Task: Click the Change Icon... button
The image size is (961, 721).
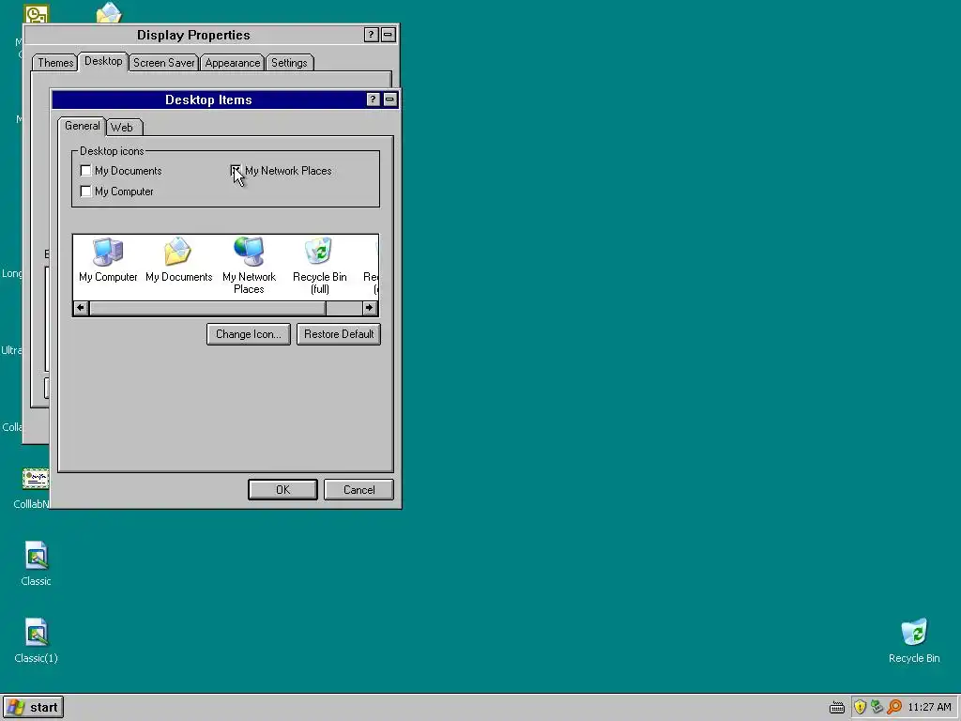Action: [248, 334]
